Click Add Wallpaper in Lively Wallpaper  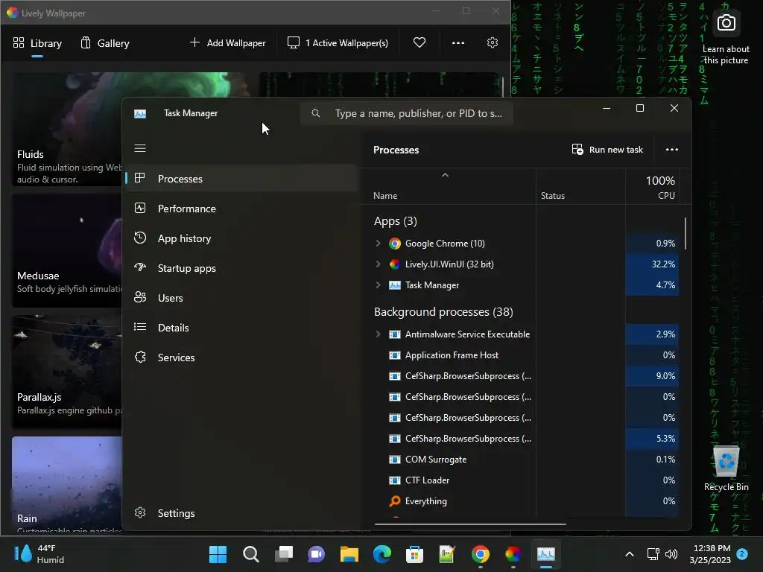[x=228, y=42]
